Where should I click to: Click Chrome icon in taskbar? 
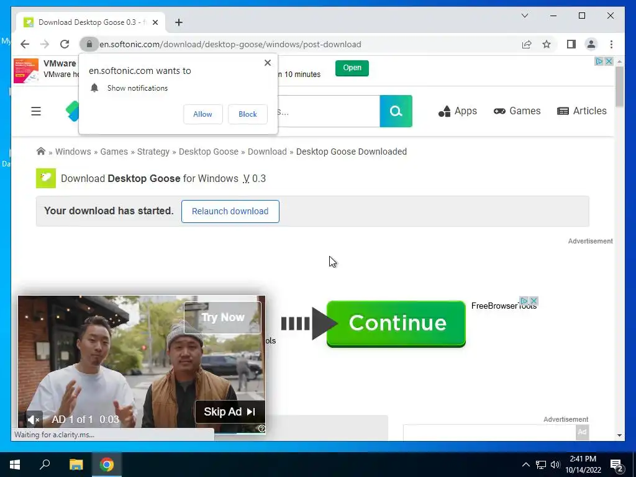click(x=107, y=465)
